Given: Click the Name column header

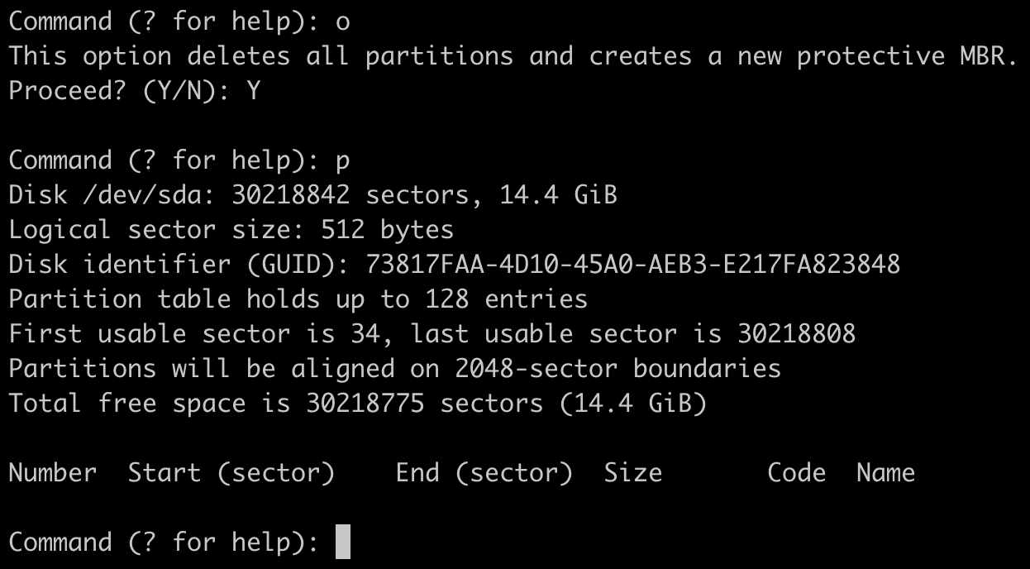Looking at the screenshot, I should click(x=885, y=473).
